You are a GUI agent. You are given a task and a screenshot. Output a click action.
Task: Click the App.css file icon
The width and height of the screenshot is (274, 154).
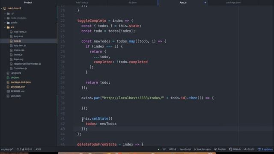pos(11,36)
